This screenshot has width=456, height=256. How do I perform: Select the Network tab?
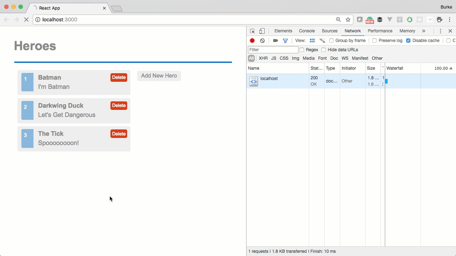[x=353, y=31]
